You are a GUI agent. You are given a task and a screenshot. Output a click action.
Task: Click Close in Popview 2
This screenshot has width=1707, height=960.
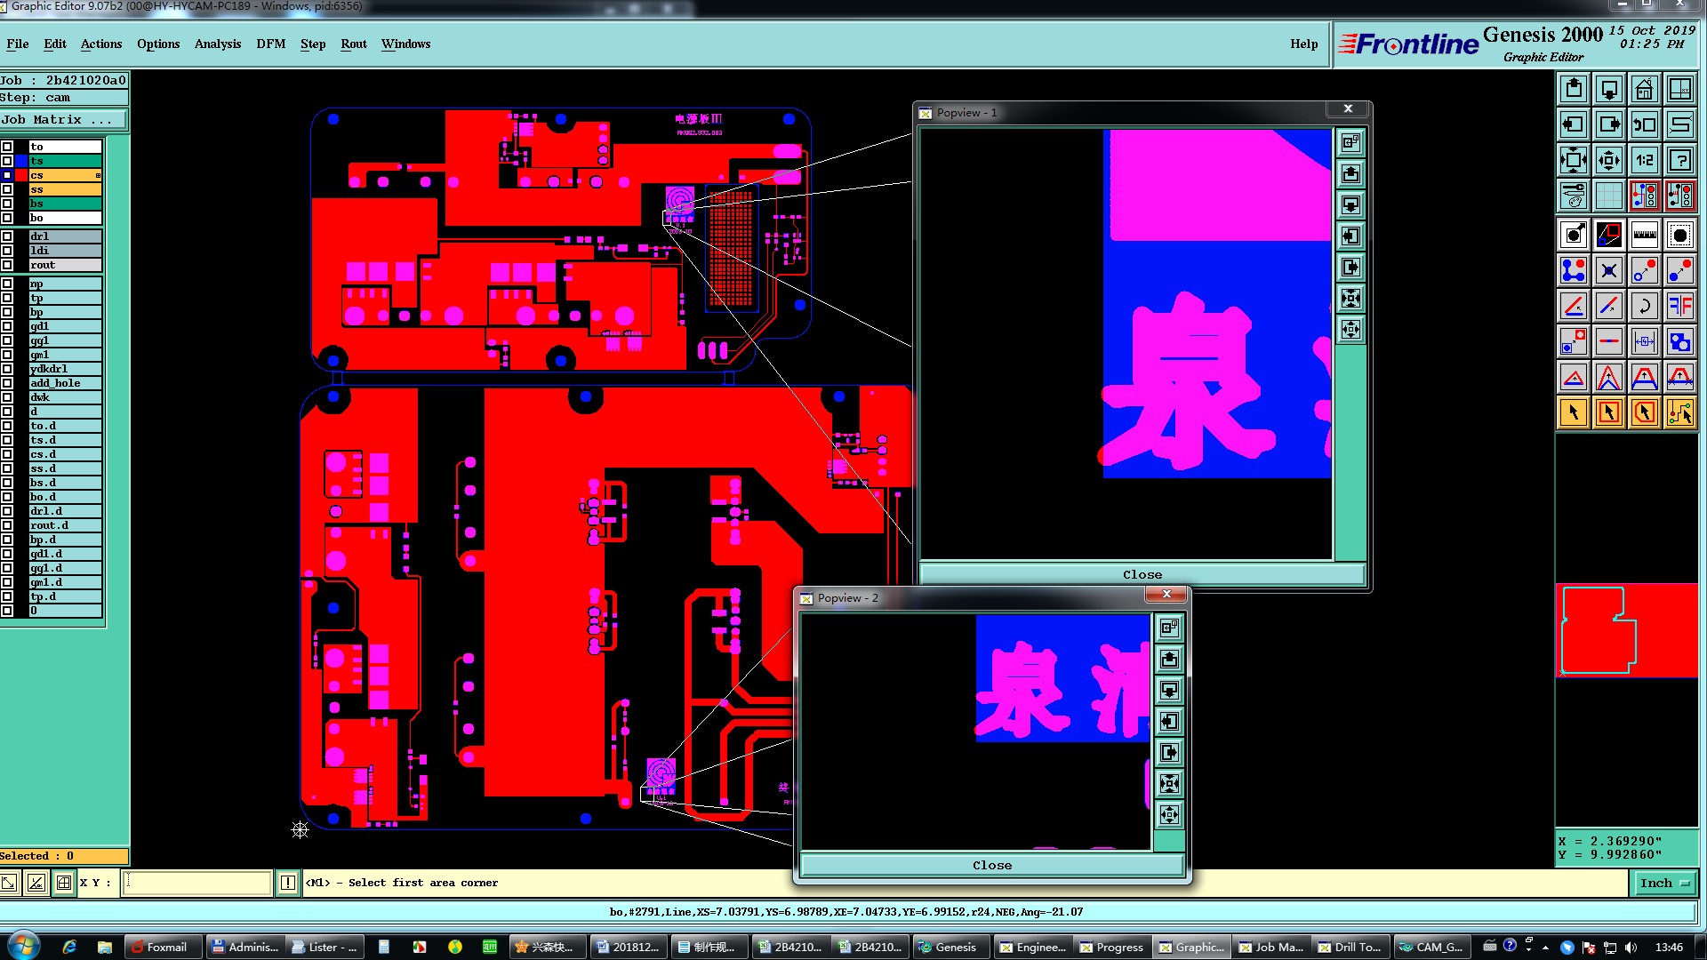click(991, 865)
